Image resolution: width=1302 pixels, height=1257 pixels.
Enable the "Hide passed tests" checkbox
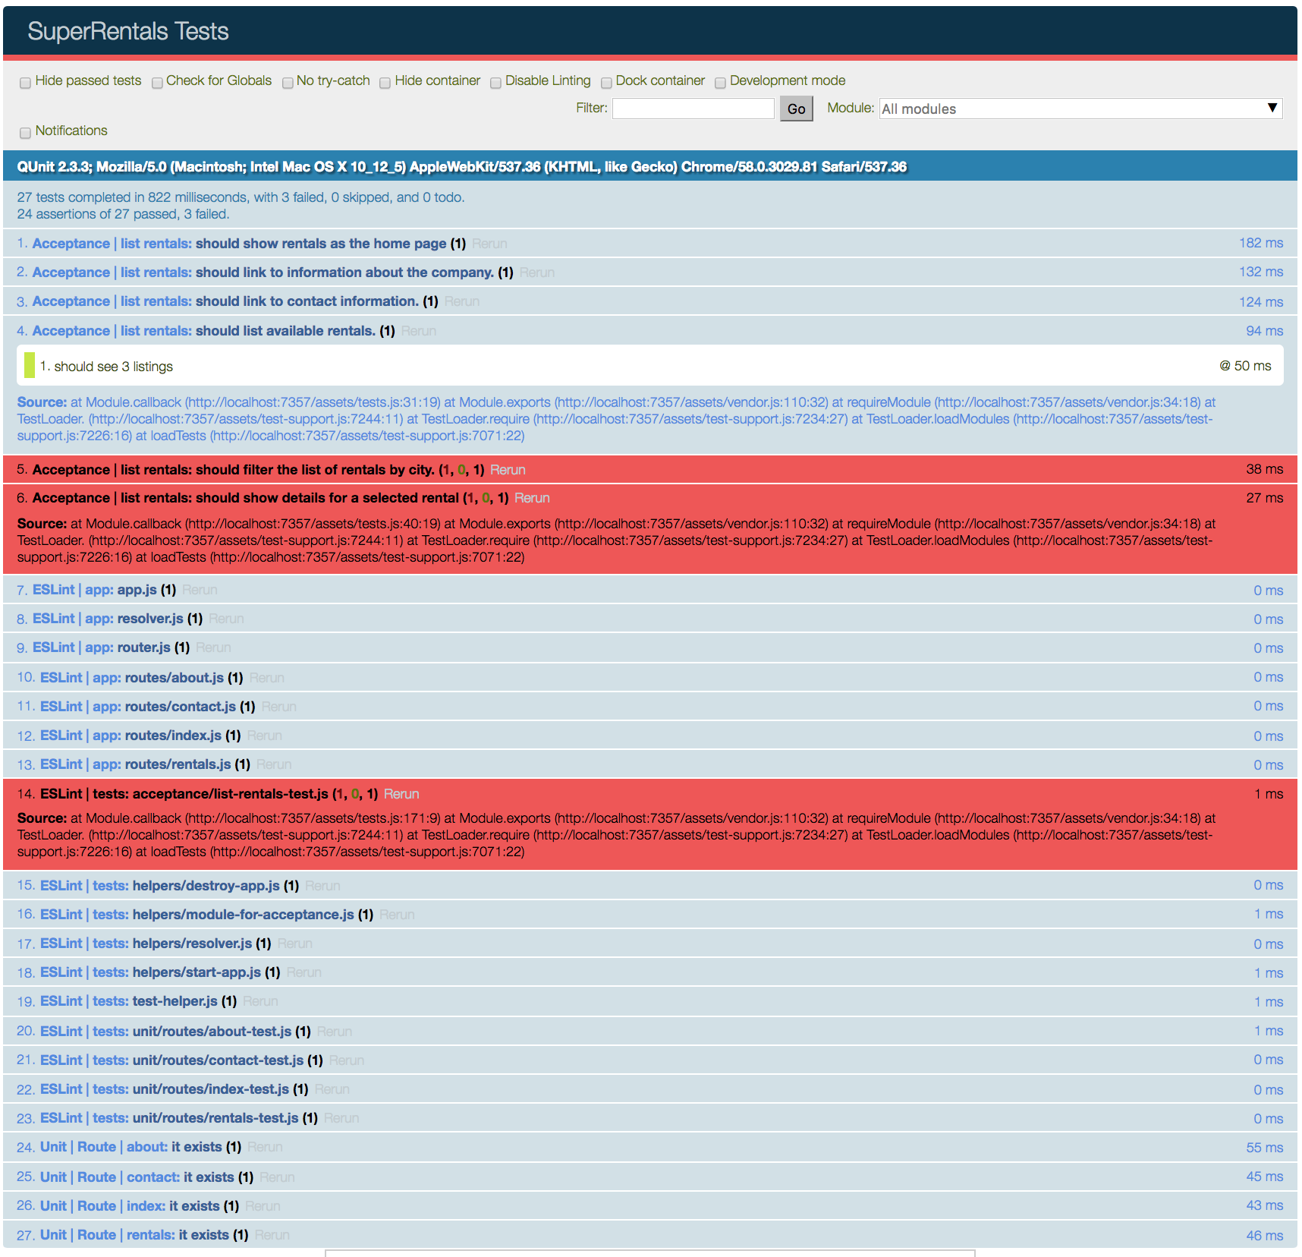coord(25,82)
